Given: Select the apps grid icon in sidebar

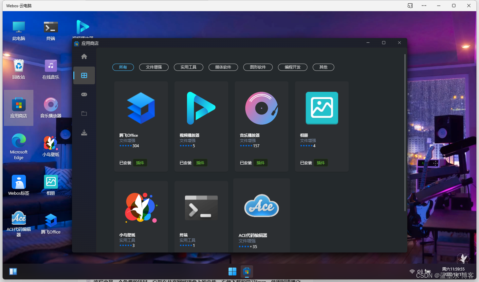Looking at the screenshot, I should (x=84, y=75).
